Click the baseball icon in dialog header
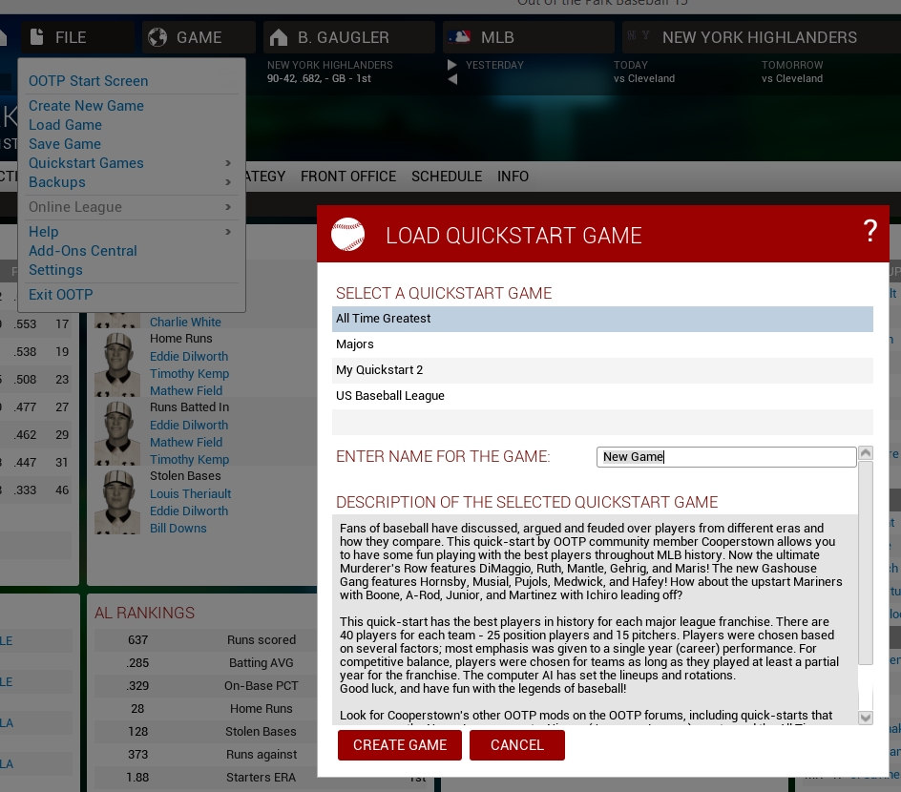Screen dimensions: 901x792 point(347,235)
